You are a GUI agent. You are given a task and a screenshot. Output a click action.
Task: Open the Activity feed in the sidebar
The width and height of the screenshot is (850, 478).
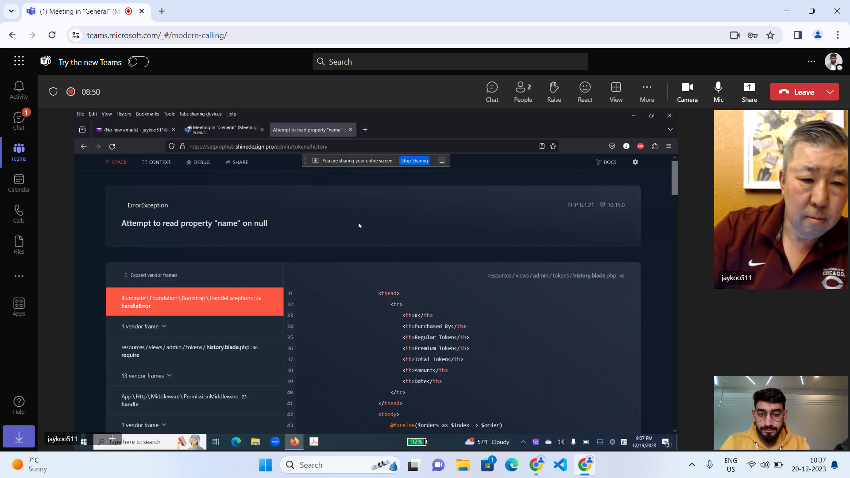coord(19,90)
